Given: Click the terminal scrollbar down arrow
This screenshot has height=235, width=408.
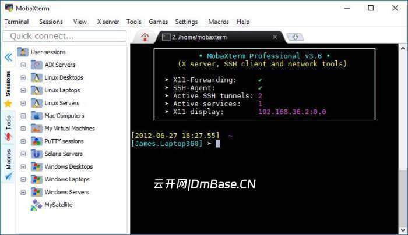Looking at the screenshot, I should (x=403, y=230).
